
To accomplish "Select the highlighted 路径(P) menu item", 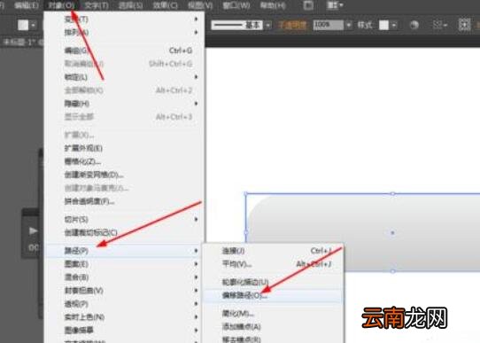I will [124, 251].
